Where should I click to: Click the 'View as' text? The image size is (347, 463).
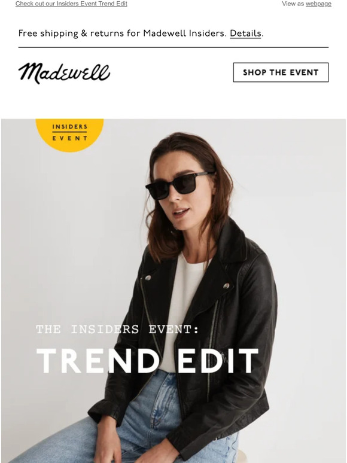click(x=293, y=4)
